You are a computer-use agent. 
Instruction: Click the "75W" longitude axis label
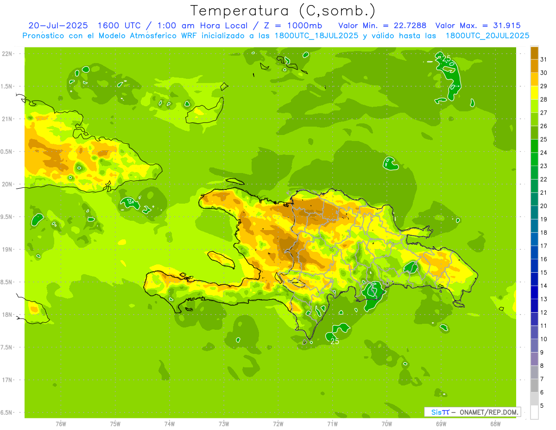(x=115, y=424)
